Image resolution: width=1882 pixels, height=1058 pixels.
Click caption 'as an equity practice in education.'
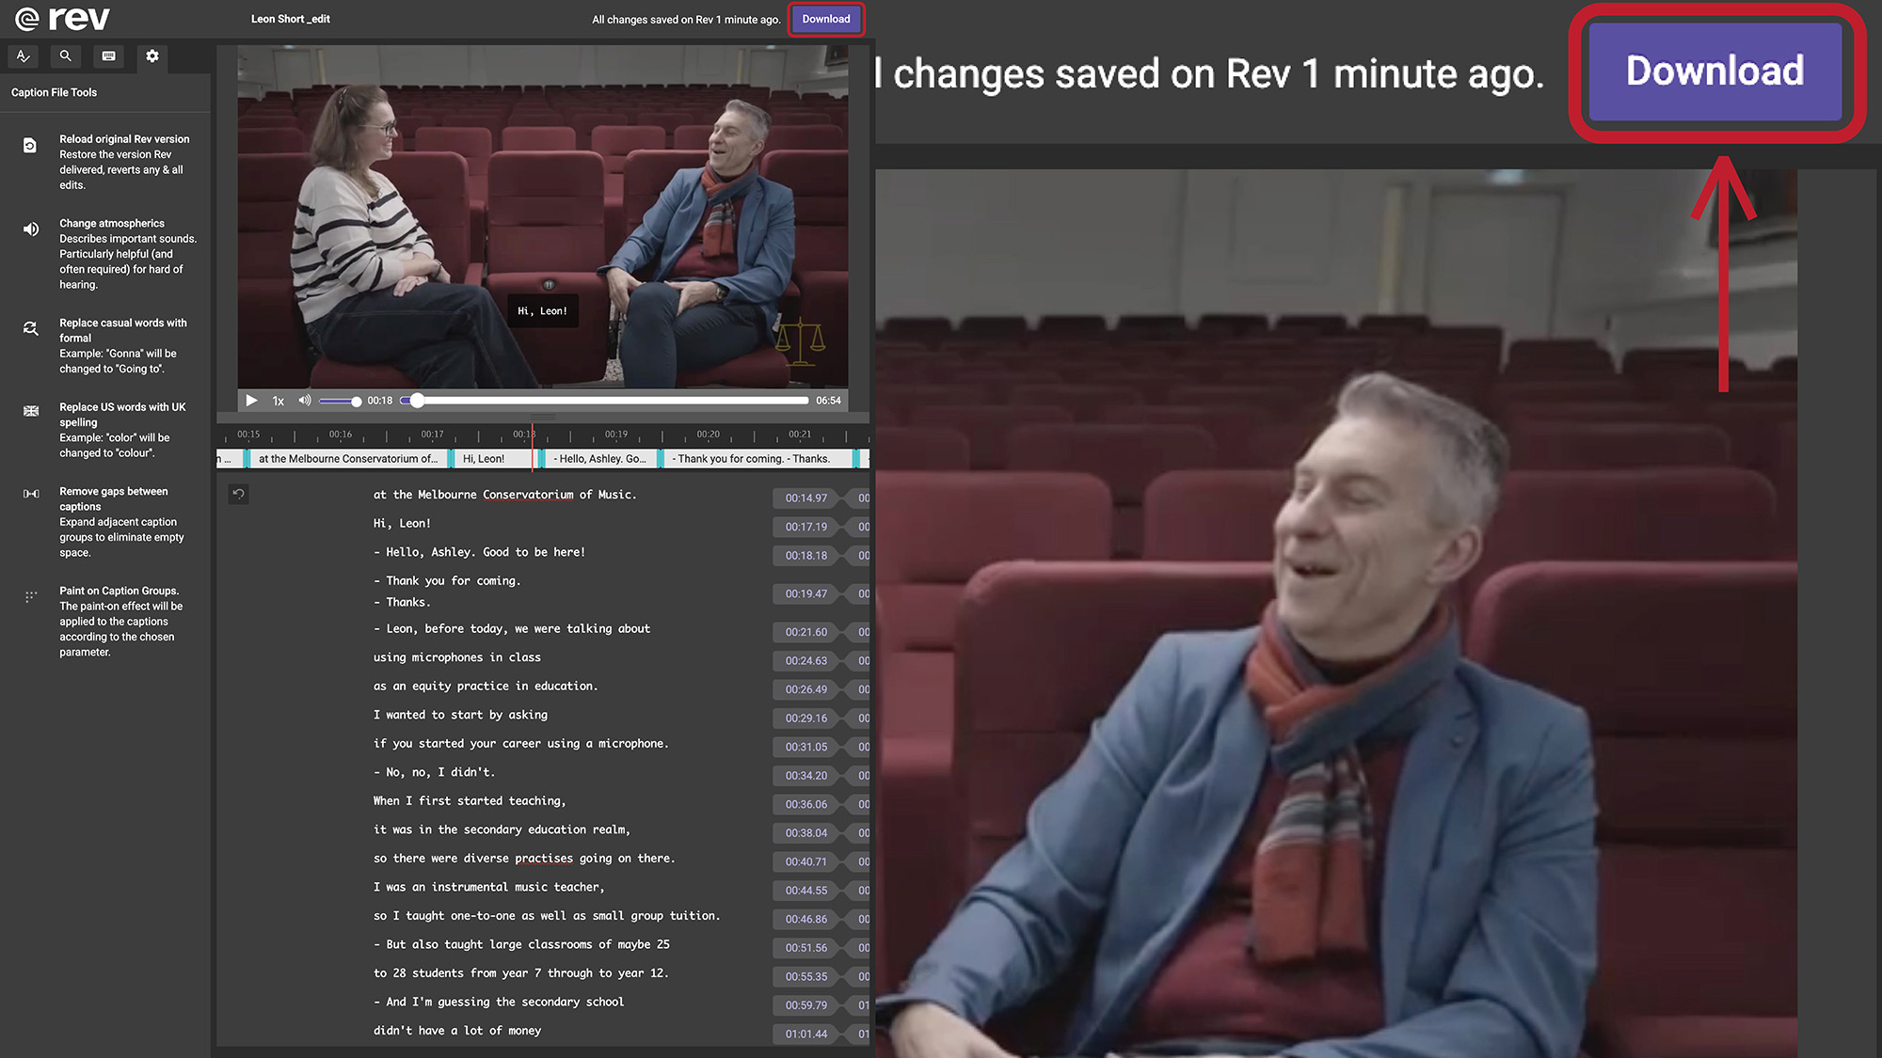(x=486, y=687)
